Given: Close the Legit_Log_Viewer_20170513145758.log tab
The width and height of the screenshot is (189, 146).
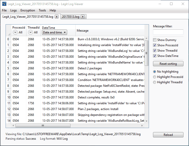Looking at the screenshot, I should tap(57, 17).
